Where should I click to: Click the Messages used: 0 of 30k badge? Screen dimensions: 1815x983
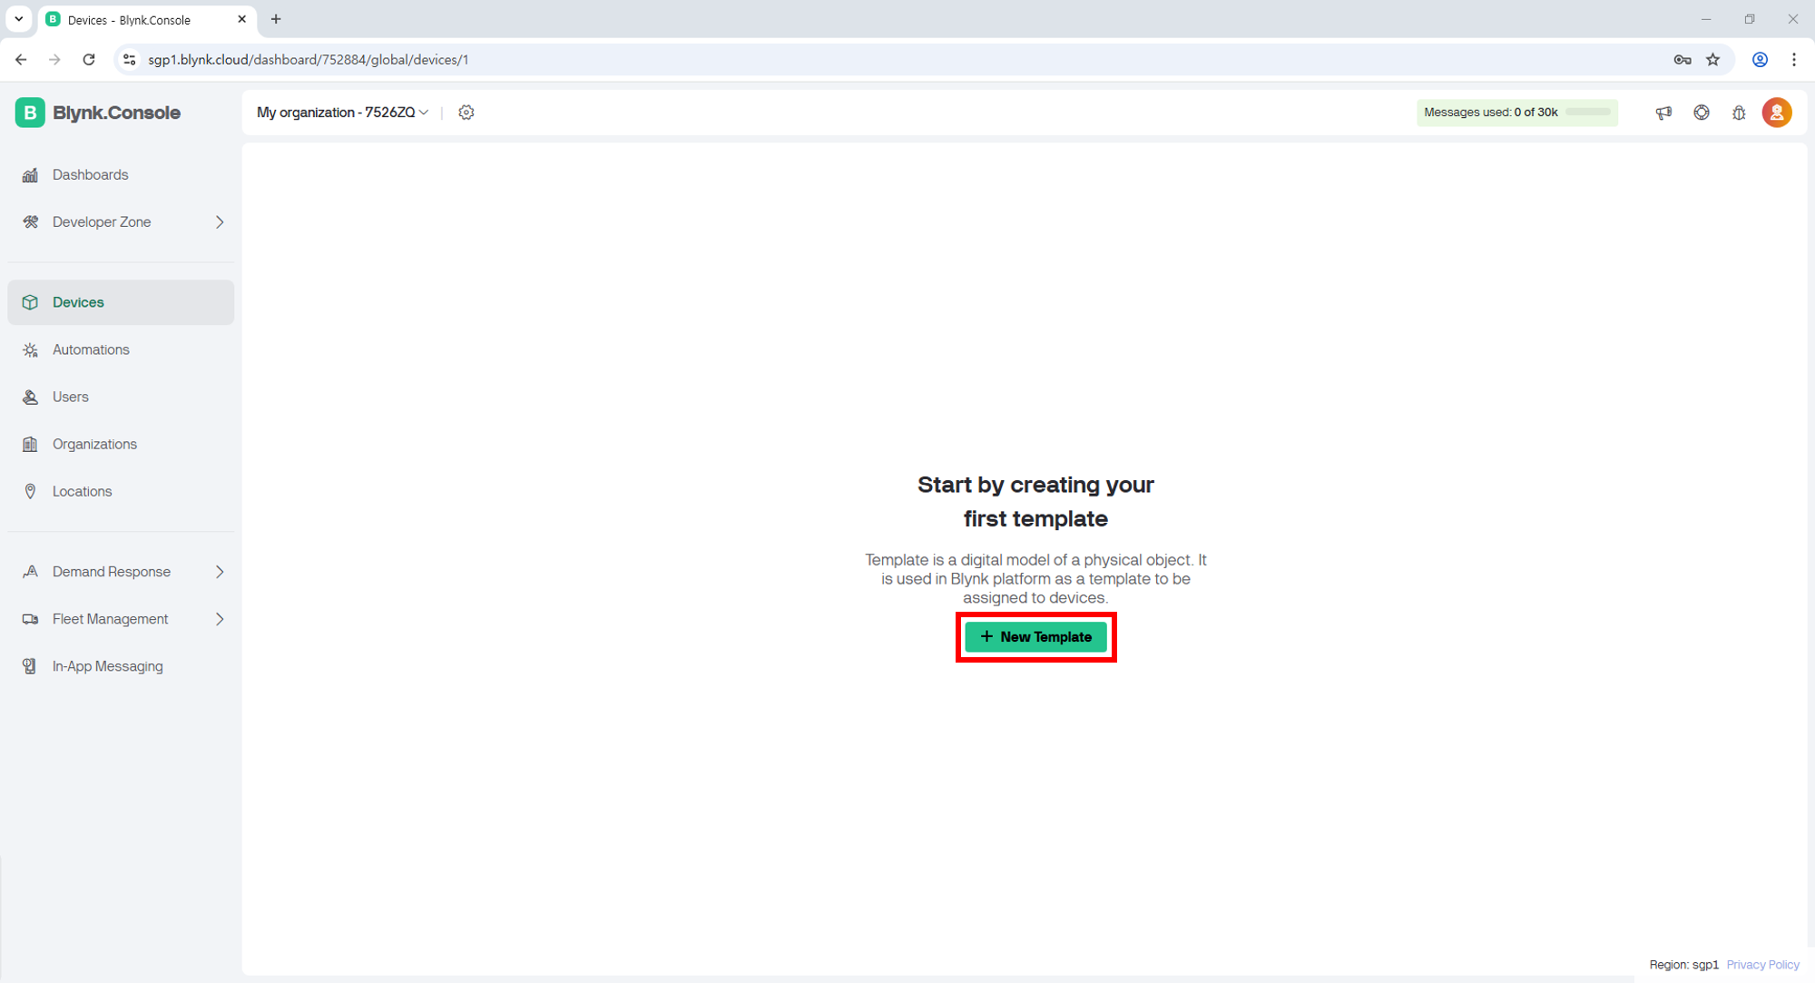(1516, 113)
